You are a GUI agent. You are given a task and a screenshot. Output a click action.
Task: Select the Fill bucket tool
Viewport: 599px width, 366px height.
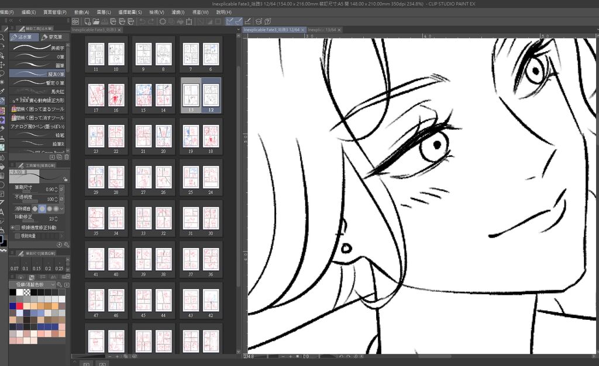2,166
